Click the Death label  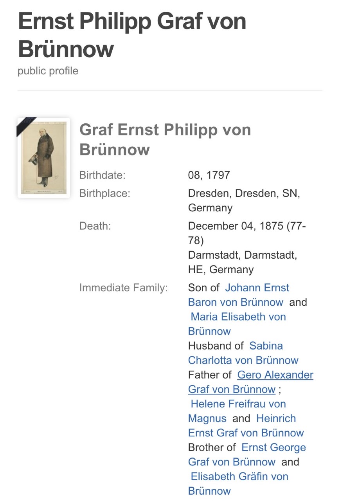tap(95, 226)
